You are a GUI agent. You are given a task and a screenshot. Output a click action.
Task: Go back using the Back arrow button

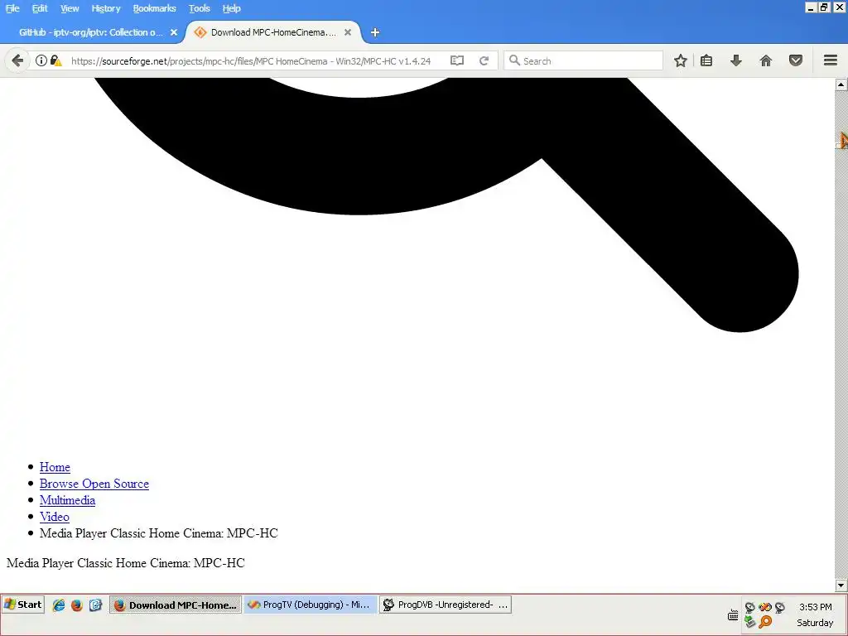[17, 60]
